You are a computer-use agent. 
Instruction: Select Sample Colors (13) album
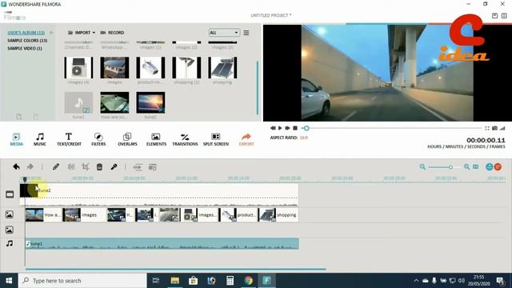(x=27, y=41)
